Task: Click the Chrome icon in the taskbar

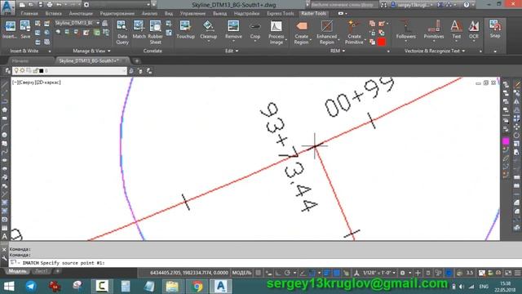Action: [197, 286]
